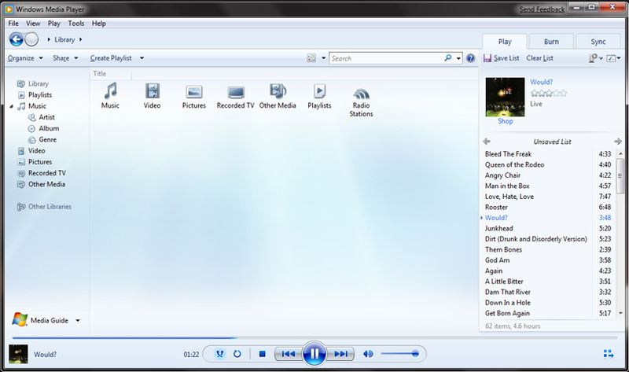Image resolution: width=629 pixels, height=372 pixels.
Task: Open the Recorded TV category icon
Action: click(x=235, y=93)
